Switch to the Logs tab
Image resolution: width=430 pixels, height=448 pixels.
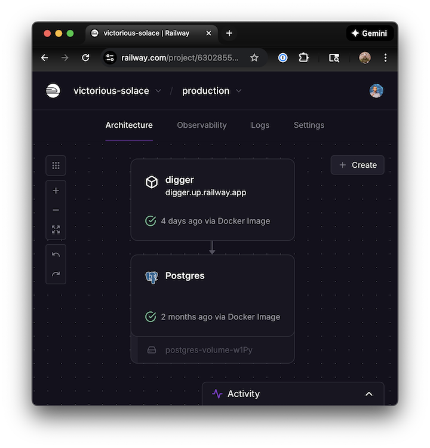point(260,125)
